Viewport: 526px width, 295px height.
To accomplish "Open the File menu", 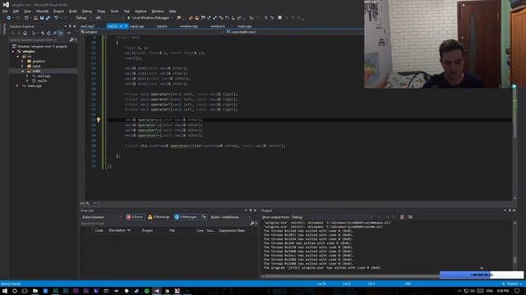I will [5, 11].
